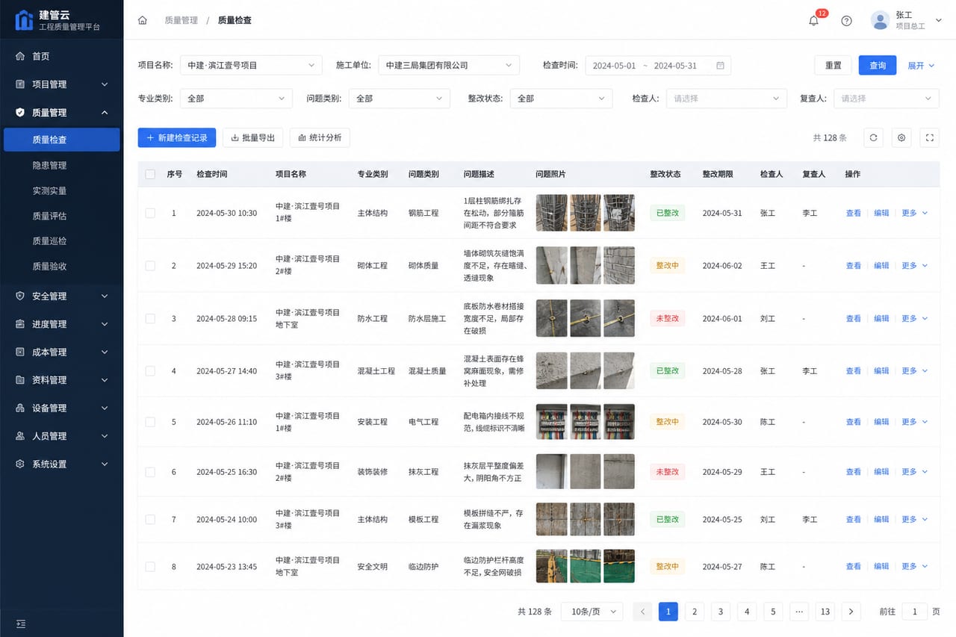Expand the 更多 menu in row 1
Viewport: 956px width, 637px height.
914,213
